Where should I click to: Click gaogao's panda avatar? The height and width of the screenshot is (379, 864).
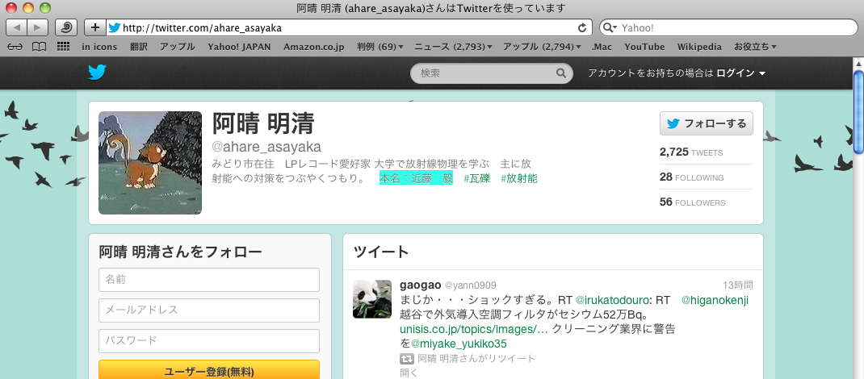(x=372, y=299)
